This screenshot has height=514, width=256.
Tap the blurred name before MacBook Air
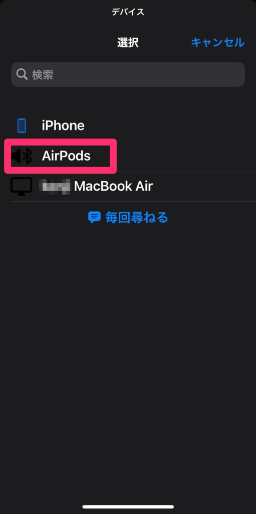[55, 187]
